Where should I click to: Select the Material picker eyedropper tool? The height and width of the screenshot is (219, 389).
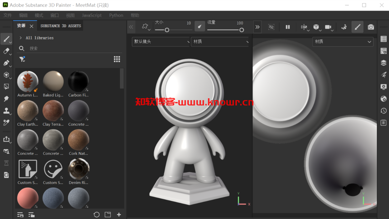click(6, 122)
